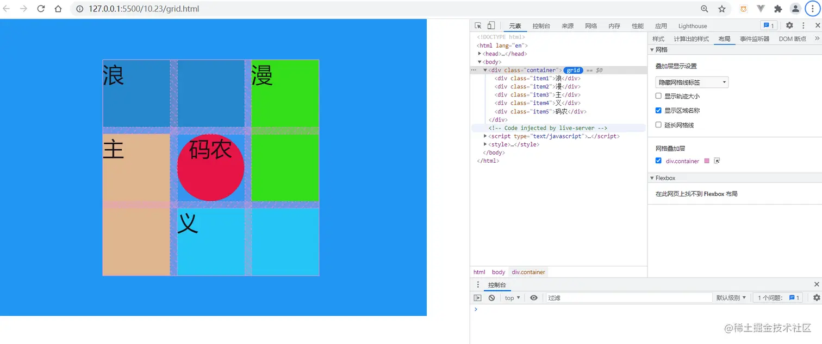Switch to the 元素 tab
Screen dimensions: 822x344
tap(515, 26)
